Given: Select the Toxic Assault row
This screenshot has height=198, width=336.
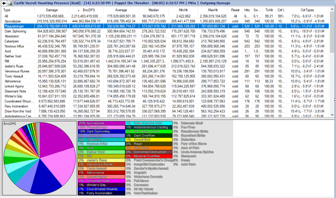Looking at the screenshot, I should [x=166, y=76].
